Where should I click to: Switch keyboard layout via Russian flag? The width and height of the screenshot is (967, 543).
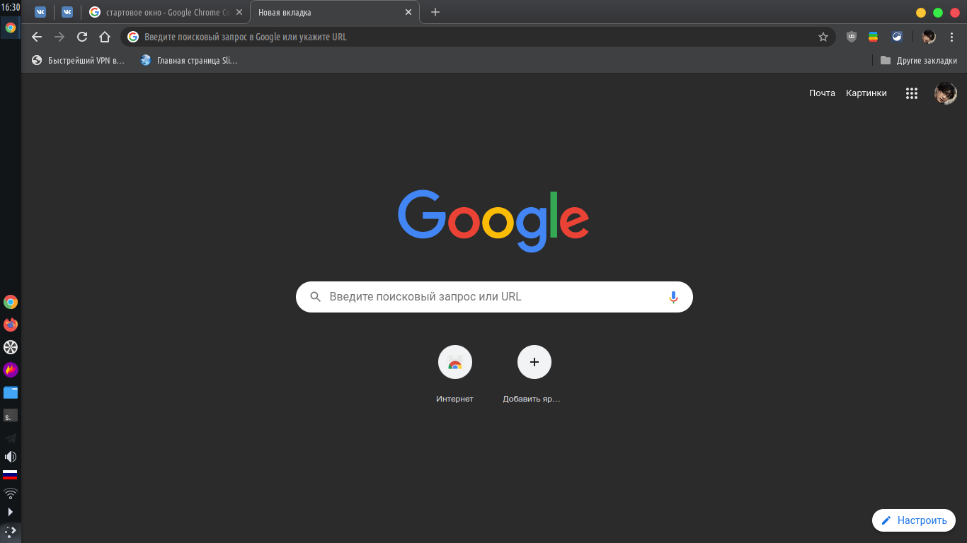[x=10, y=474]
